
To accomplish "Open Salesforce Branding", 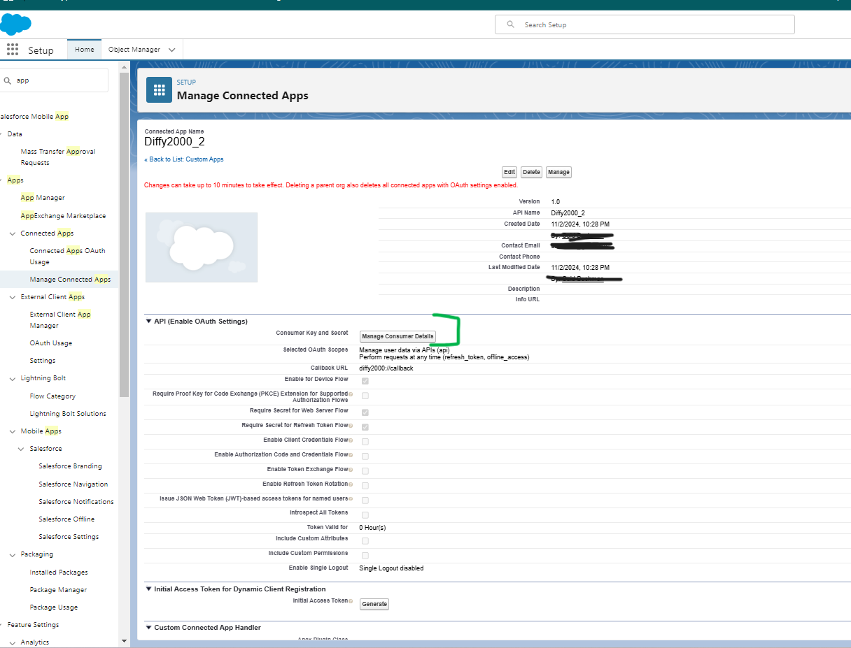I will (x=70, y=466).
